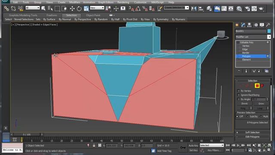The image size is (275, 155).
Task: Open the Material Editor icon
Action: click(239, 8)
